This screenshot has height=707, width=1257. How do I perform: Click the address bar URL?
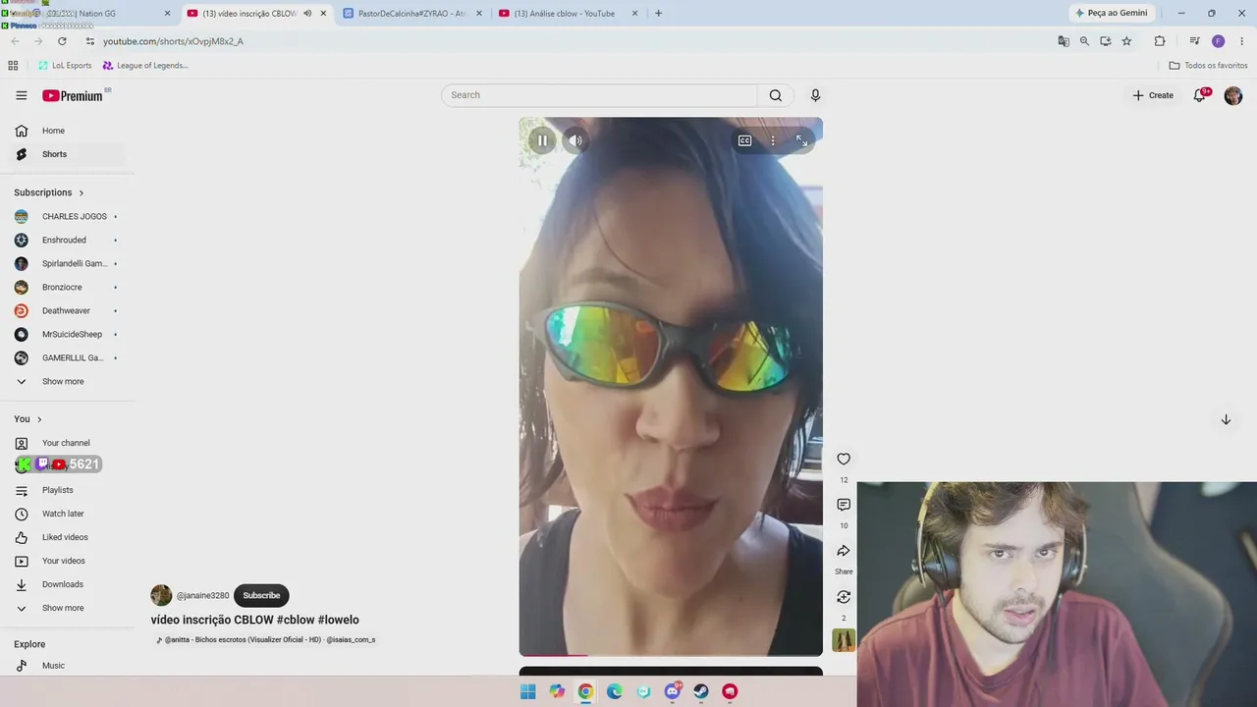pos(173,41)
